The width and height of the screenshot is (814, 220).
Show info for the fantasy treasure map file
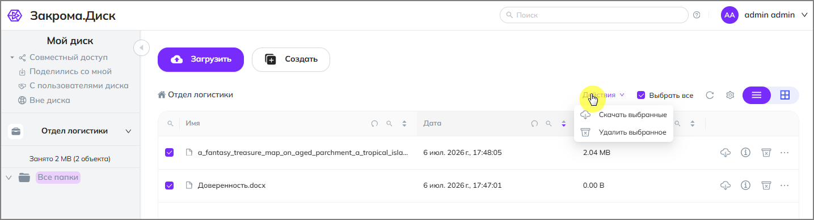click(746, 153)
